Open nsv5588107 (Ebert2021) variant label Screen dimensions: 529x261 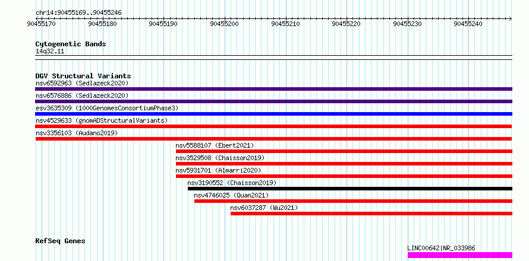215,145
